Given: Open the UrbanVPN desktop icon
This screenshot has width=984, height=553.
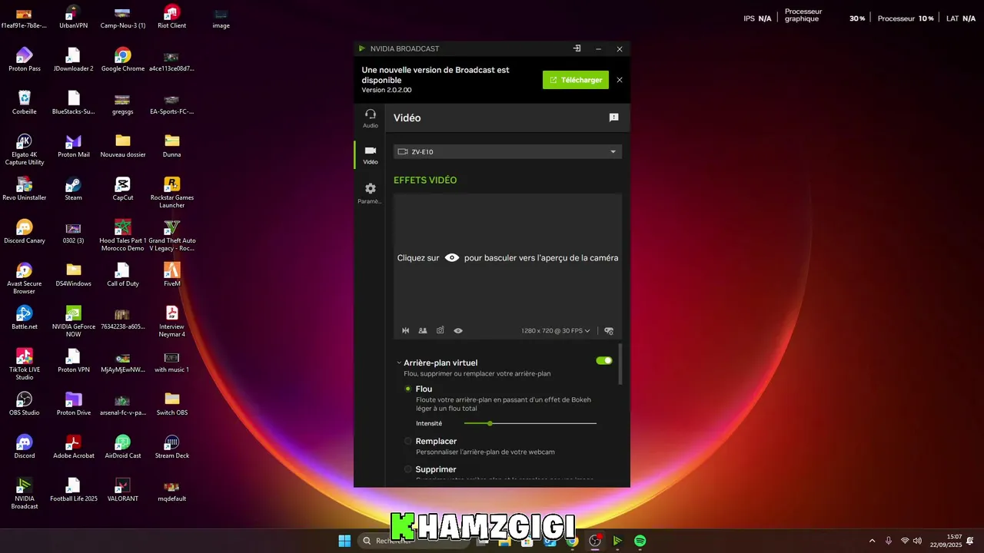Looking at the screenshot, I should 74,17.
